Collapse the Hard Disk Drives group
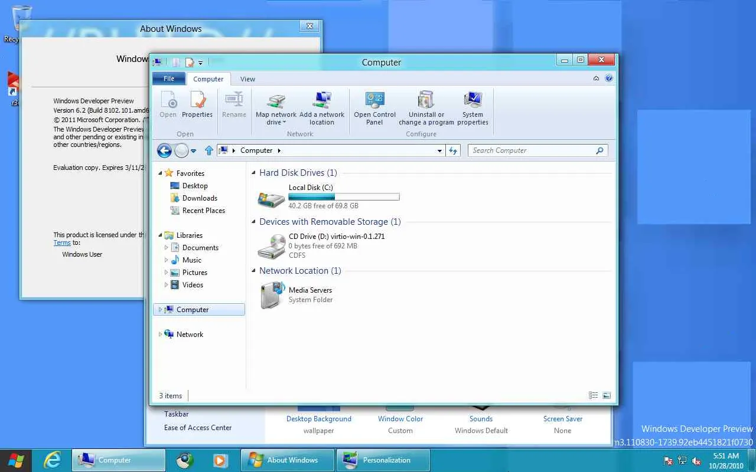The image size is (756, 472). click(253, 173)
